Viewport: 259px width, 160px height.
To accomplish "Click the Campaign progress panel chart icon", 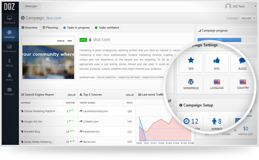I will pos(200,31).
